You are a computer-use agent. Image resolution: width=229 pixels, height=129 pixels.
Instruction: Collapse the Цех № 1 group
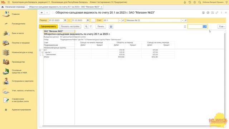pos(42,52)
